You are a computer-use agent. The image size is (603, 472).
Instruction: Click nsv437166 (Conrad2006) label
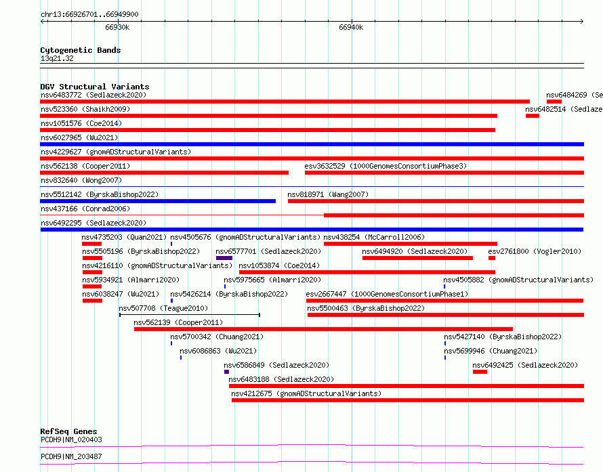click(85, 209)
